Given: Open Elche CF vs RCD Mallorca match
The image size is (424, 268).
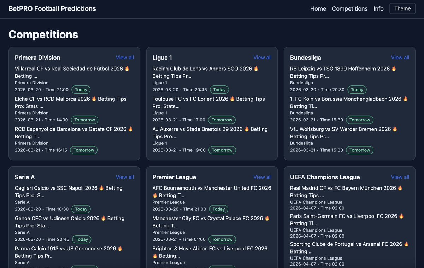Looking at the screenshot, I should pyautogui.click(x=71, y=102).
